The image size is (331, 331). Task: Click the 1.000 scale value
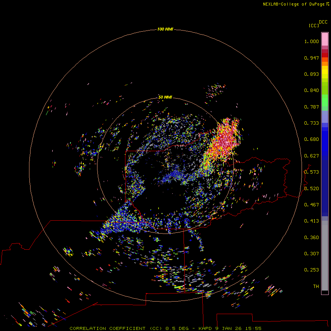(312, 41)
